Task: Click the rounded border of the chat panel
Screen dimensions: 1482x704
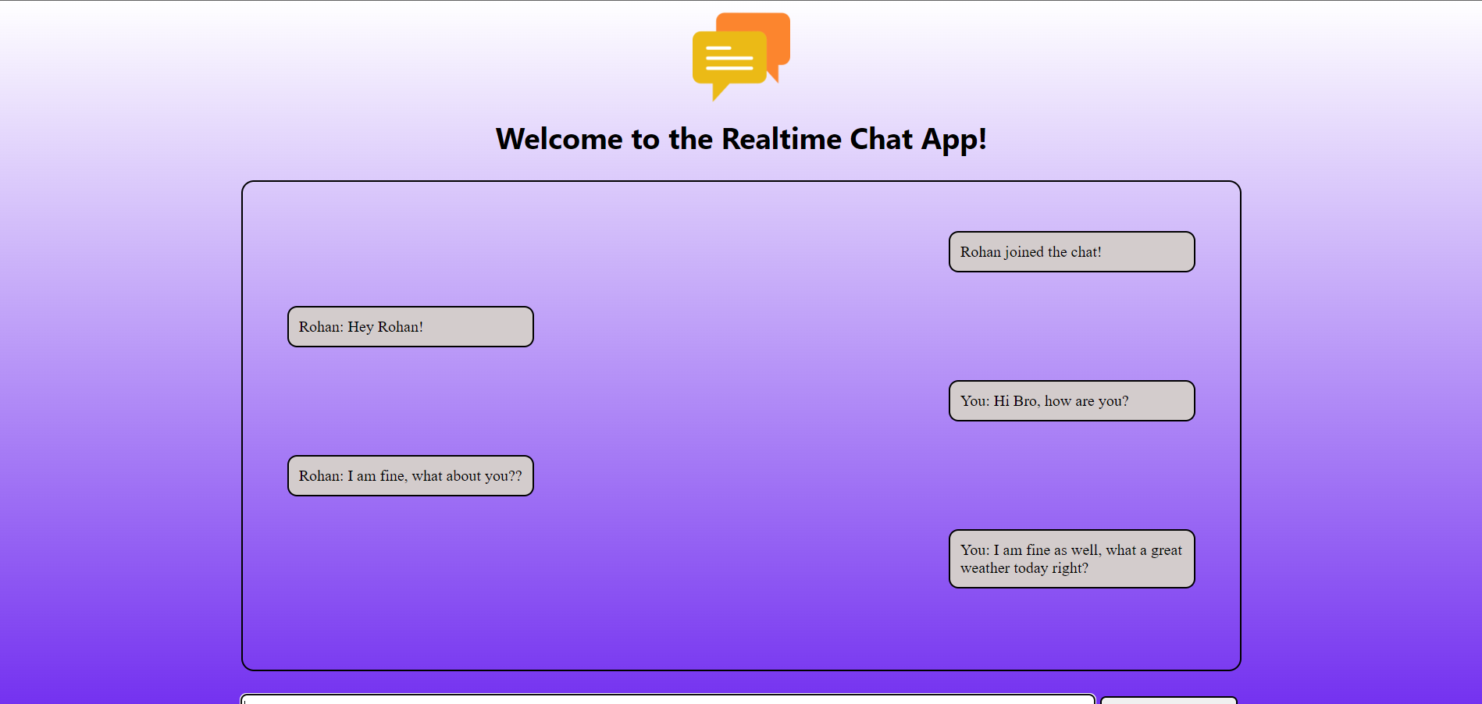Action: click(x=243, y=425)
